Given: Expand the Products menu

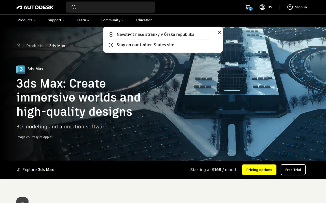Looking at the screenshot, I should (x=27, y=20).
